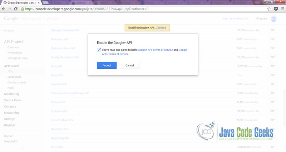Click the browser Back arrow
286x152 pixels.
(x=4, y=9)
